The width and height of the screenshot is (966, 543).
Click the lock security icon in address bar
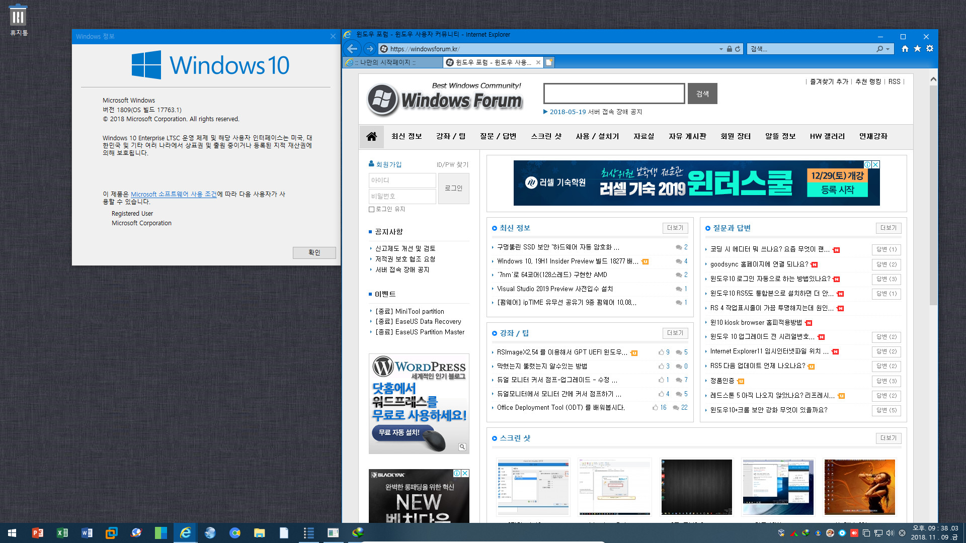pos(729,49)
